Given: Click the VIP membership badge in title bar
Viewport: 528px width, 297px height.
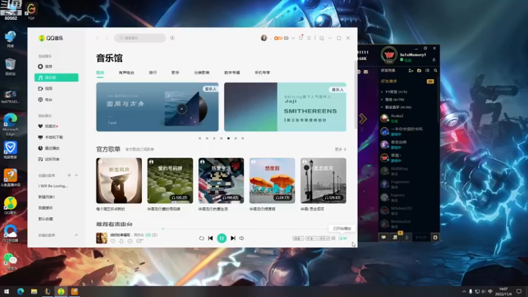Looking at the screenshot, I should tap(278, 38).
